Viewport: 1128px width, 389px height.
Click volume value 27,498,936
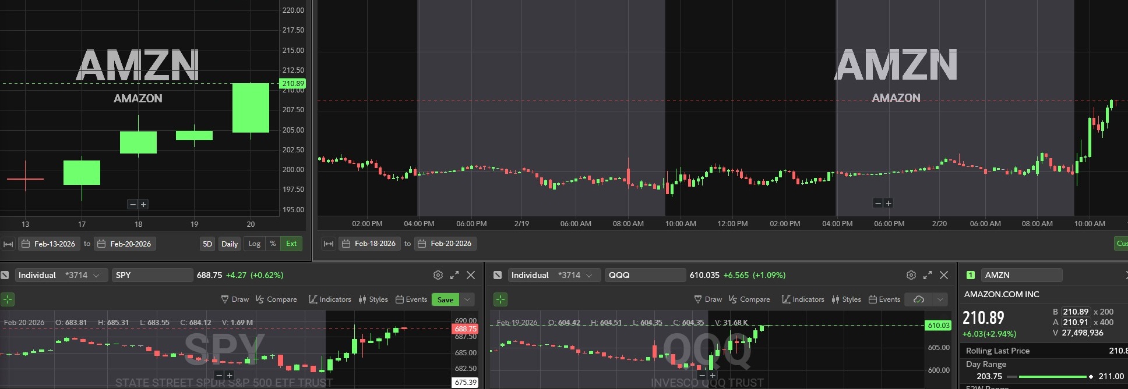(x=1083, y=333)
